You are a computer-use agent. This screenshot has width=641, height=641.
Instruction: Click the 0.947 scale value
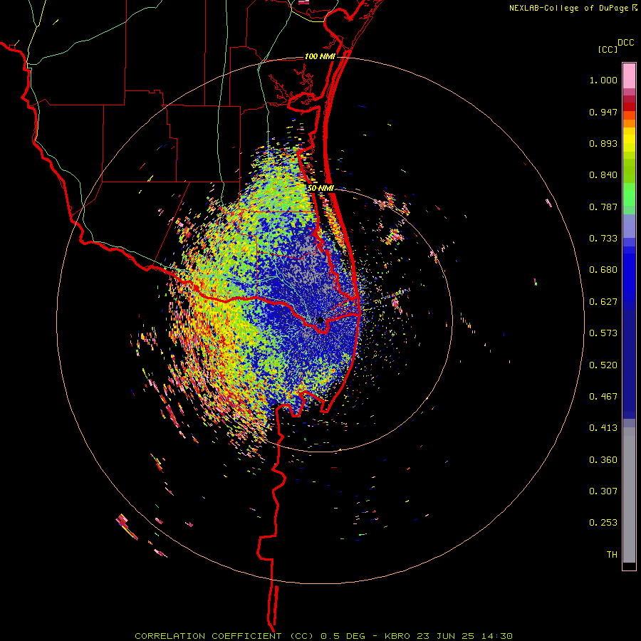click(x=603, y=112)
